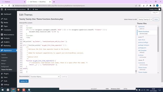Open Themes submenu item
The width and height of the screenshot is (163, 92).
pyautogui.click(x=4, y=54)
